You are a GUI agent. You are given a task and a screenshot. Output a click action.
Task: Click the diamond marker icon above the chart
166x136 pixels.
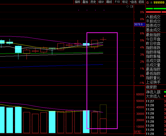(x=127, y=6)
